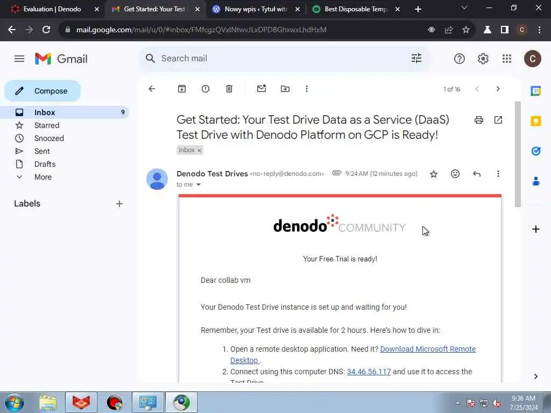Open more actions in email toolbar
The height and width of the screenshot is (413, 551).
click(306, 89)
